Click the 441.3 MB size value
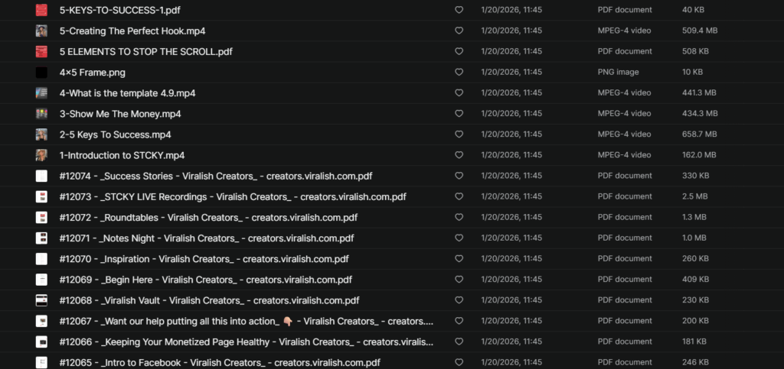The image size is (784, 369). pyautogui.click(x=699, y=93)
